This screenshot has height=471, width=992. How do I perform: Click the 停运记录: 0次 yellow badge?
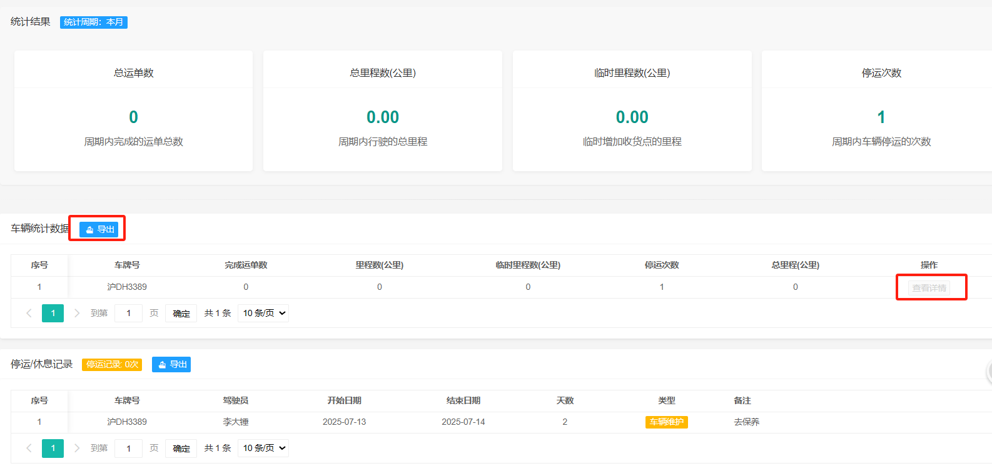pyautogui.click(x=112, y=364)
